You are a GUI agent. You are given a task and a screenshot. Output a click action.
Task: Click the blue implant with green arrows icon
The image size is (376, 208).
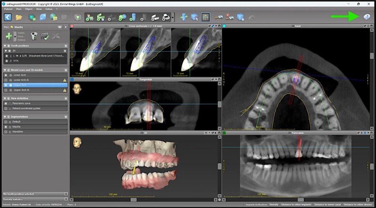click(x=184, y=17)
